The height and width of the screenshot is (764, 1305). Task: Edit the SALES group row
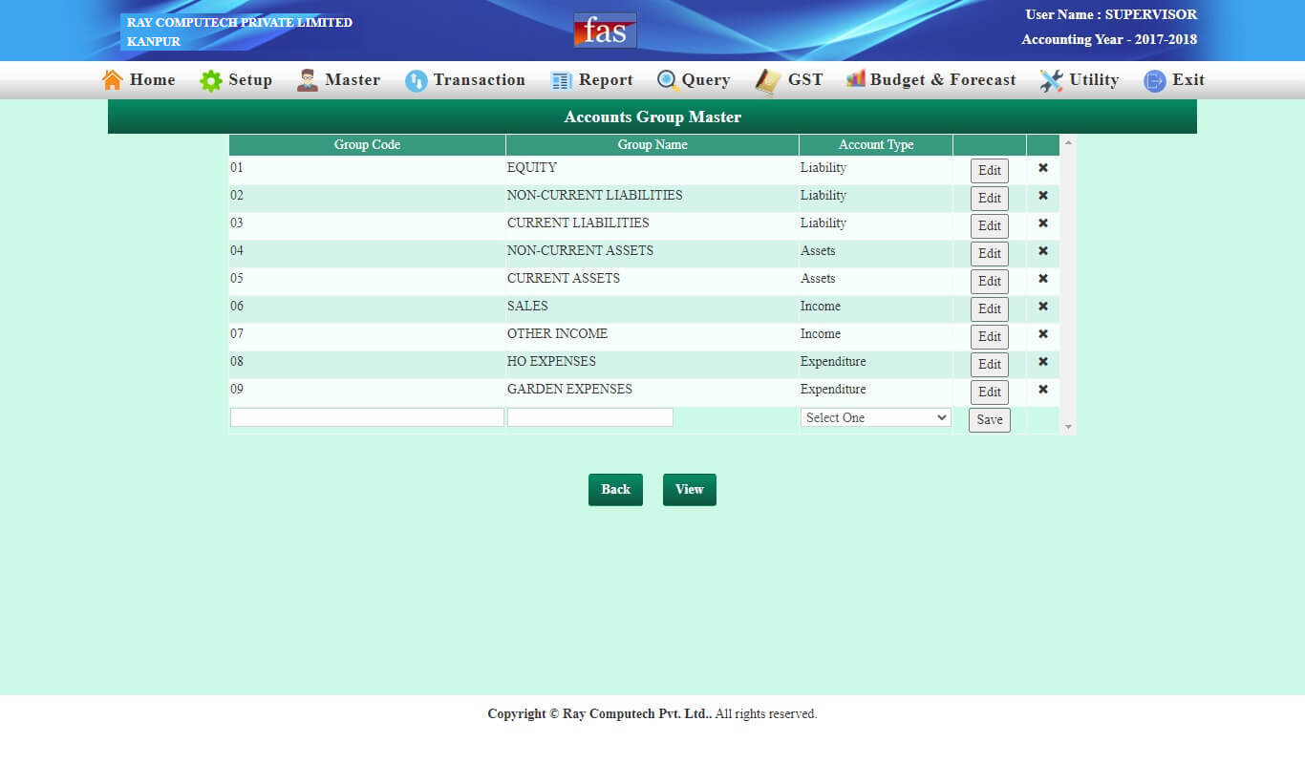pyautogui.click(x=990, y=309)
